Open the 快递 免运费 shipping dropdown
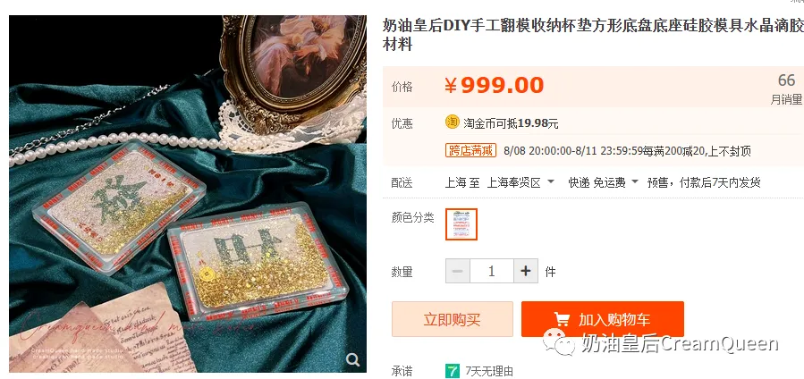This screenshot has height=379, width=804. tap(603, 182)
